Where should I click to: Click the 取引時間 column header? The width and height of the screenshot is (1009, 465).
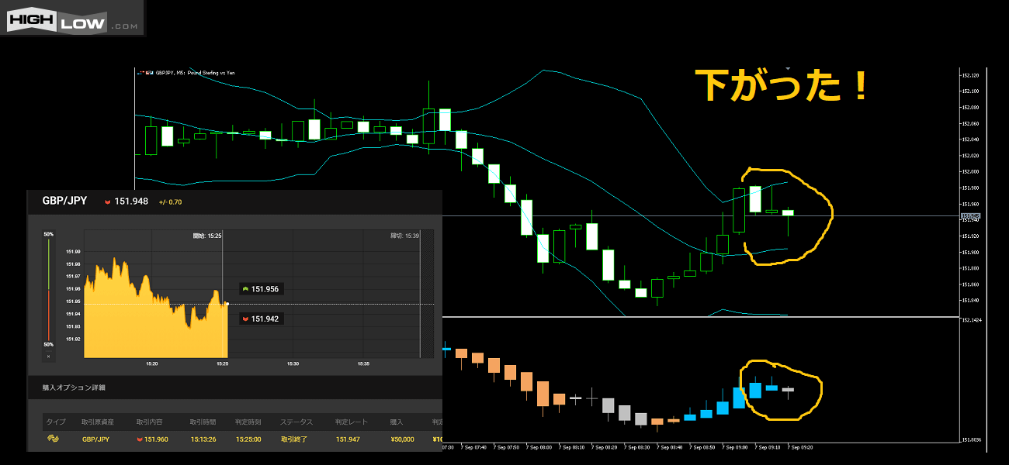point(204,422)
